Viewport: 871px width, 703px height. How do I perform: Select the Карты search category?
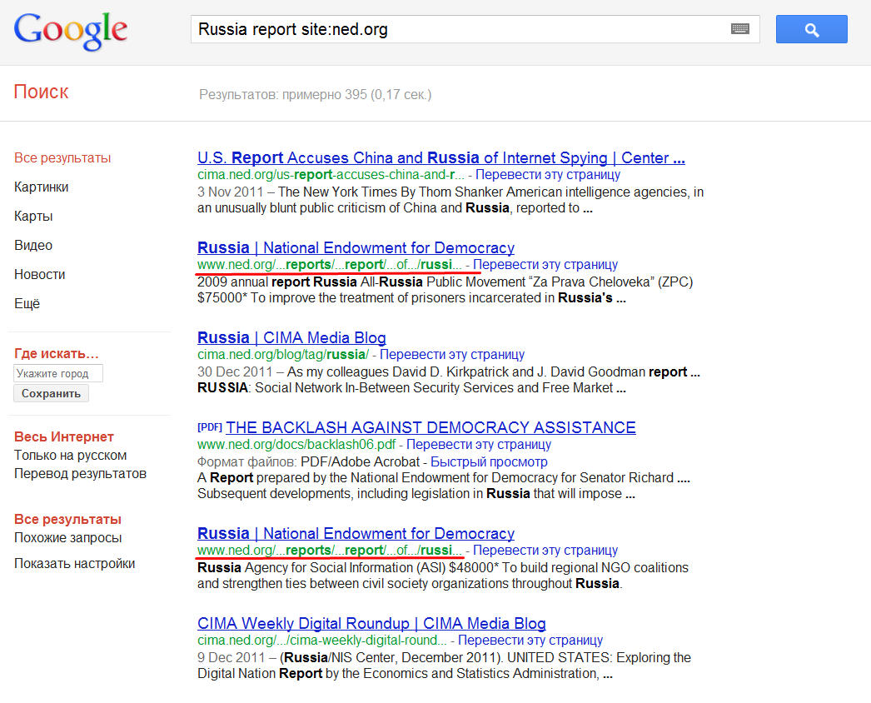pyautogui.click(x=33, y=217)
